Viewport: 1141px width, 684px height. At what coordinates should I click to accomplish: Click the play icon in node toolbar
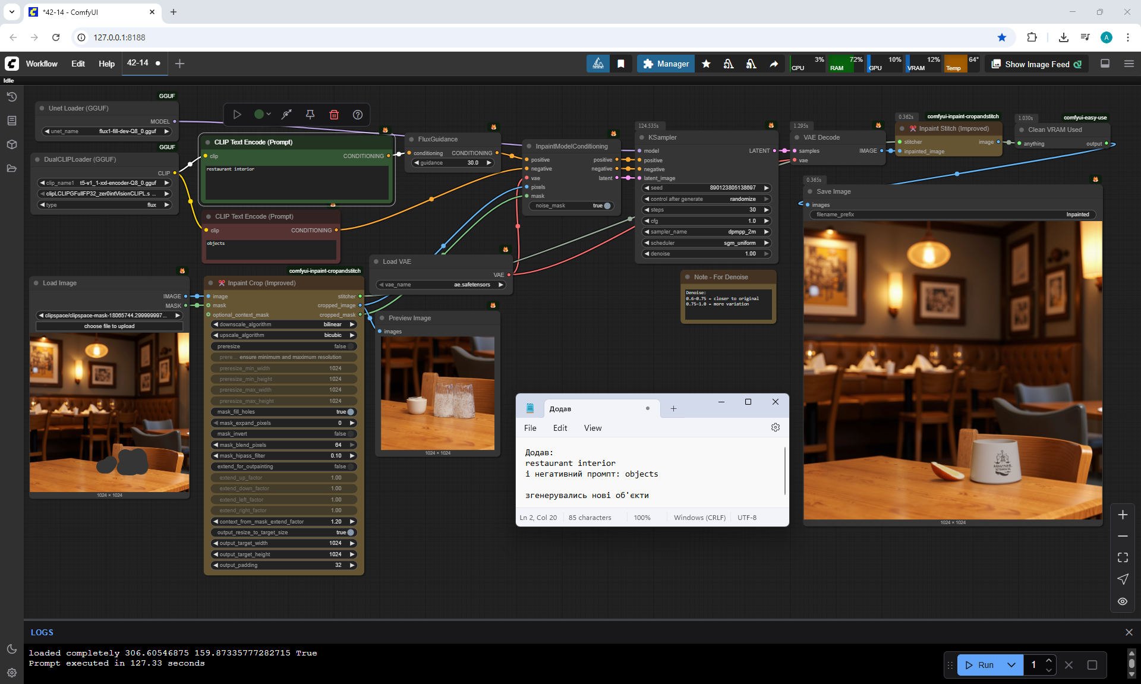click(x=237, y=115)
